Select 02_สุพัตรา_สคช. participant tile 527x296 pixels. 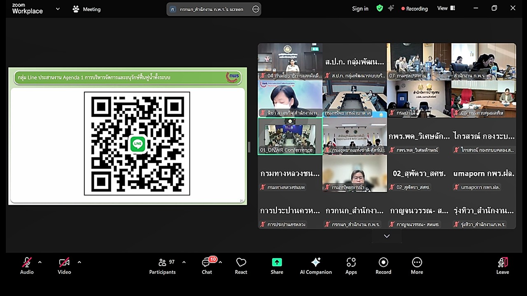(x=419, y=173)
